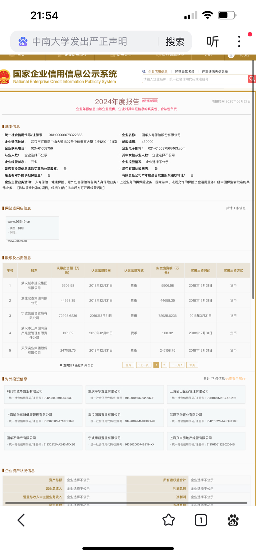Tap the 247158.75 paid-in capital cell

(x=167, y=350)
